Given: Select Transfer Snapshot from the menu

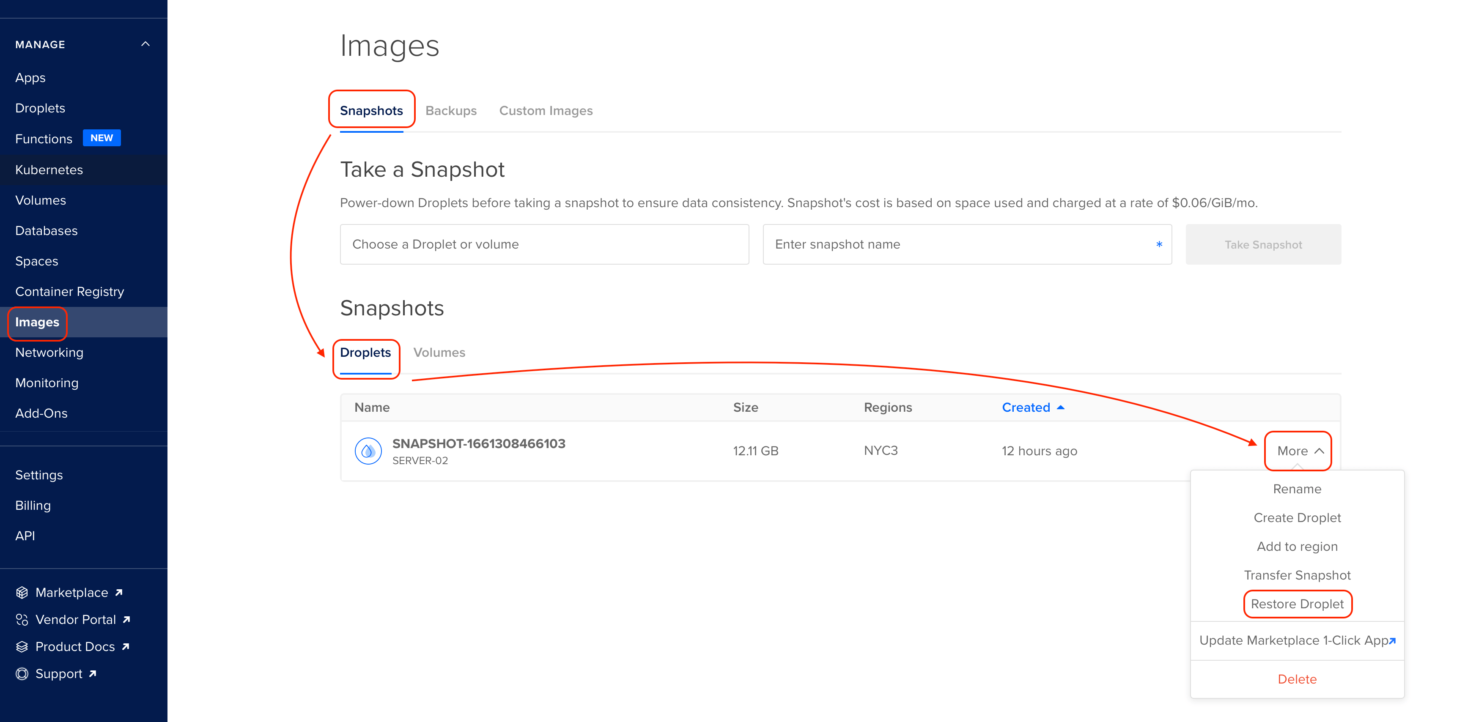Looking at the screenshot, I should pos(1297,575).
